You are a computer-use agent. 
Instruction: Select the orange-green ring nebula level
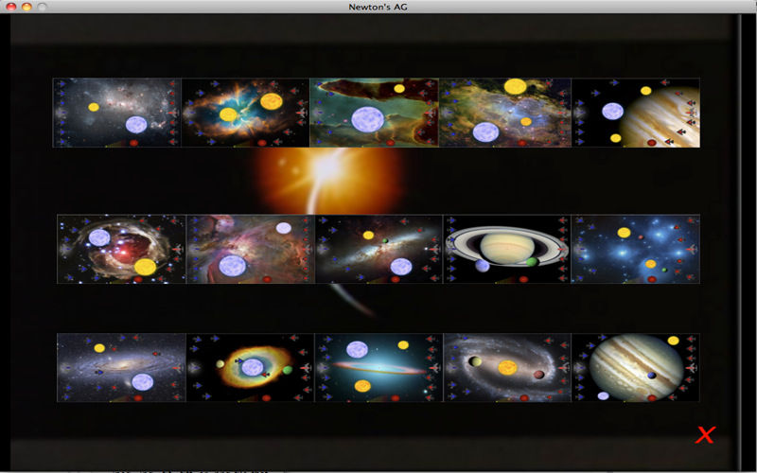251,368
